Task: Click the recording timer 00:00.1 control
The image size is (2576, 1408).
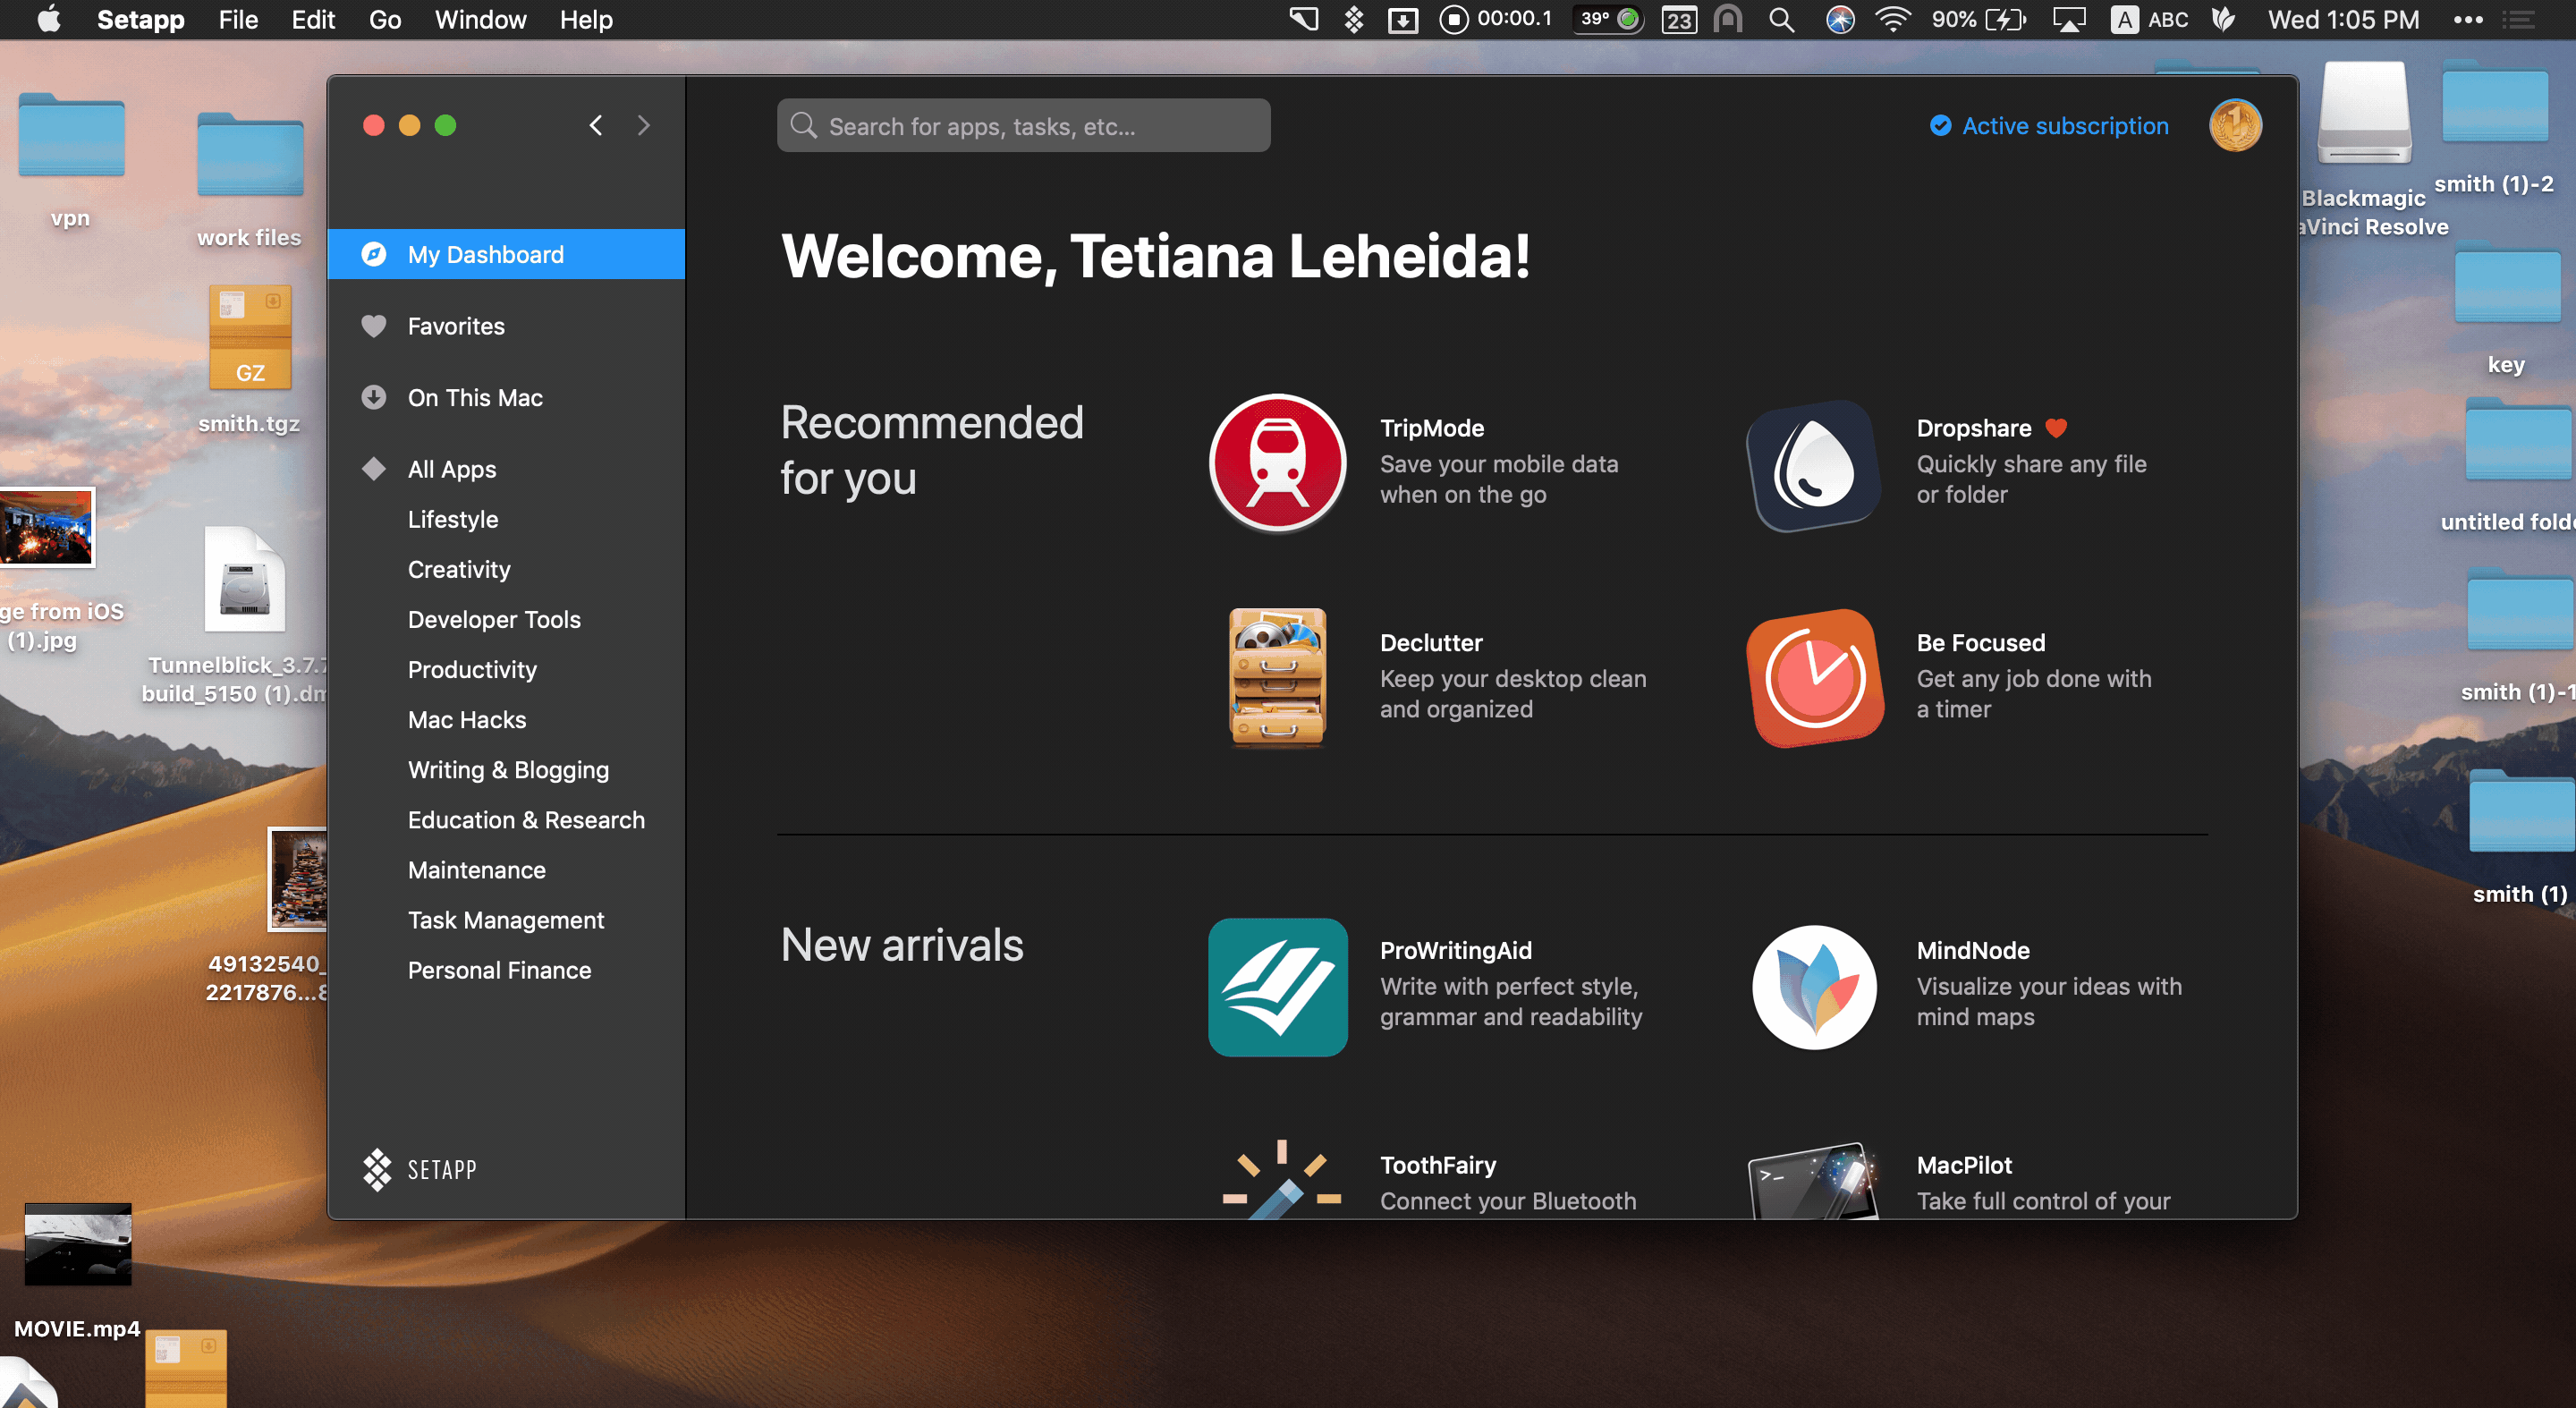Action: (x=1495, y=19)
